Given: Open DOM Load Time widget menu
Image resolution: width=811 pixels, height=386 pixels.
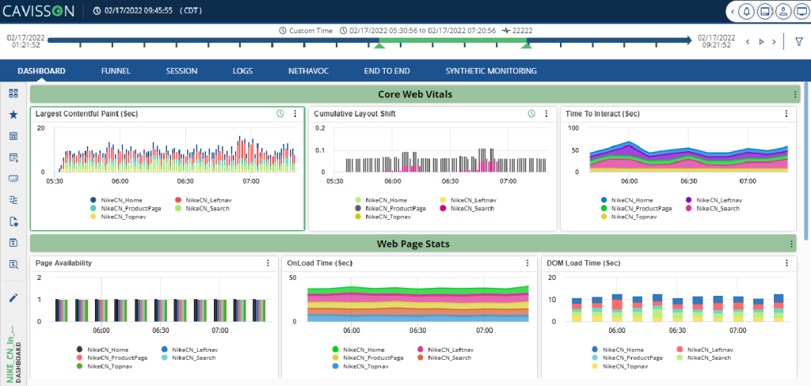Looking at the screenshot, I should (786, 263).
